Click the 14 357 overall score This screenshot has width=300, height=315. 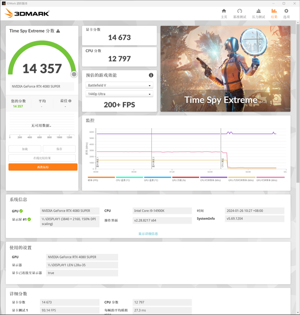(x=42, y=68)
